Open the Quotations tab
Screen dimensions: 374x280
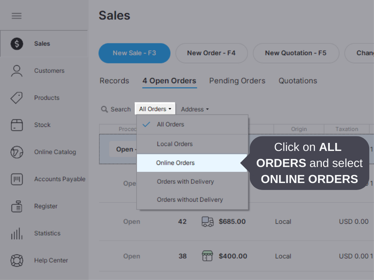coord(298,81)
